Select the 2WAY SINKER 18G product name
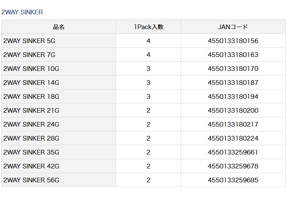 [x=31, y=97]
